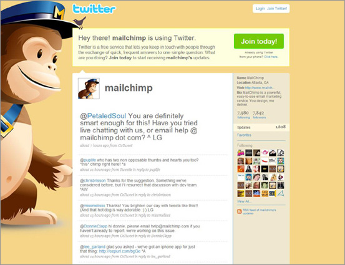Click the green Join today! button
This screenshot has height=265, width=345.
[259, 41]
